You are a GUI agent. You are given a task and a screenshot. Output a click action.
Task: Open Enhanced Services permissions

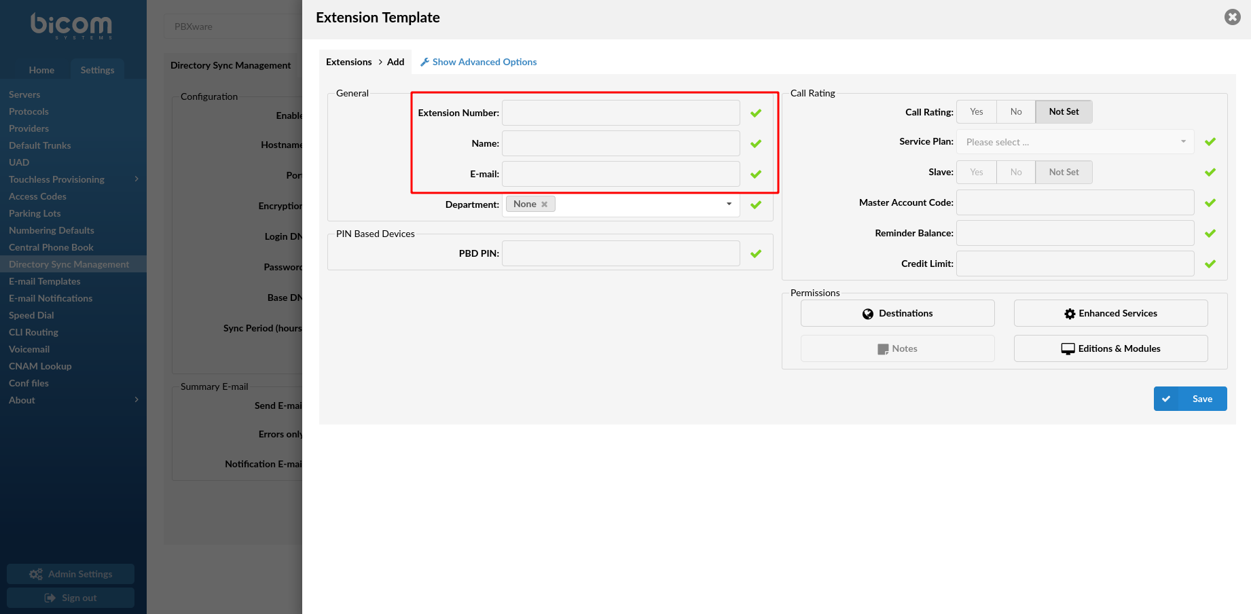pos(1110,313)
